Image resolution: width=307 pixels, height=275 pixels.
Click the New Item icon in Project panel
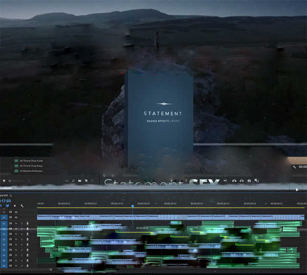(86, 181)
